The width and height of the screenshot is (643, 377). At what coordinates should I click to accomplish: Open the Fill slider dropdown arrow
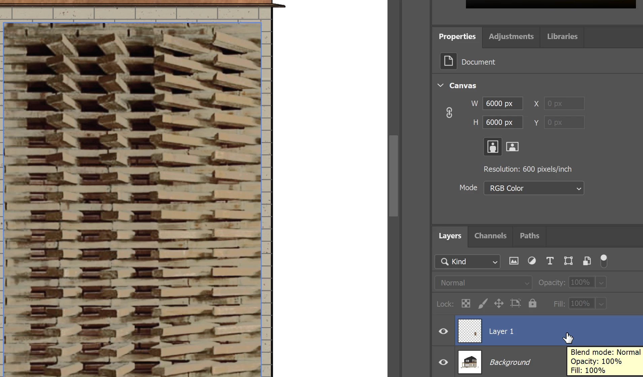coord(601,304)
